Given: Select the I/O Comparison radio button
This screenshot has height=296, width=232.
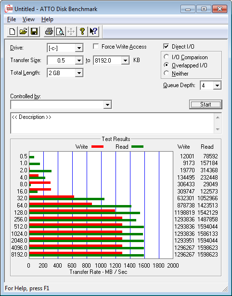Looking at the screenshot, I should (x=167, y=57).
